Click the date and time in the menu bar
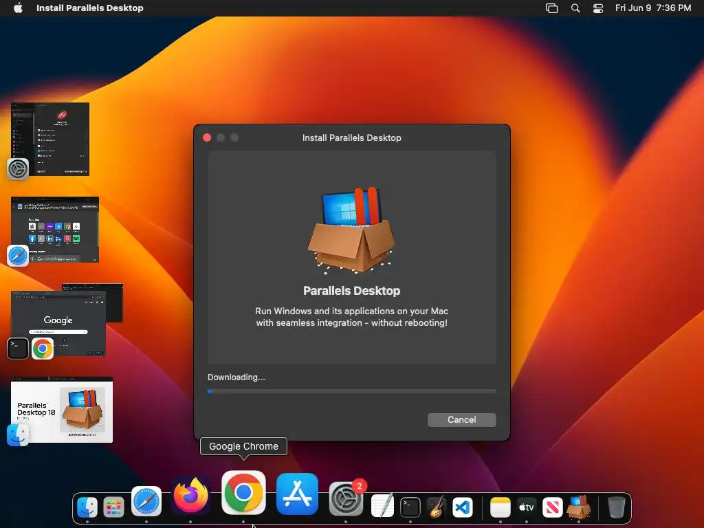Screen dimensions: 704x528 point(653,8)
